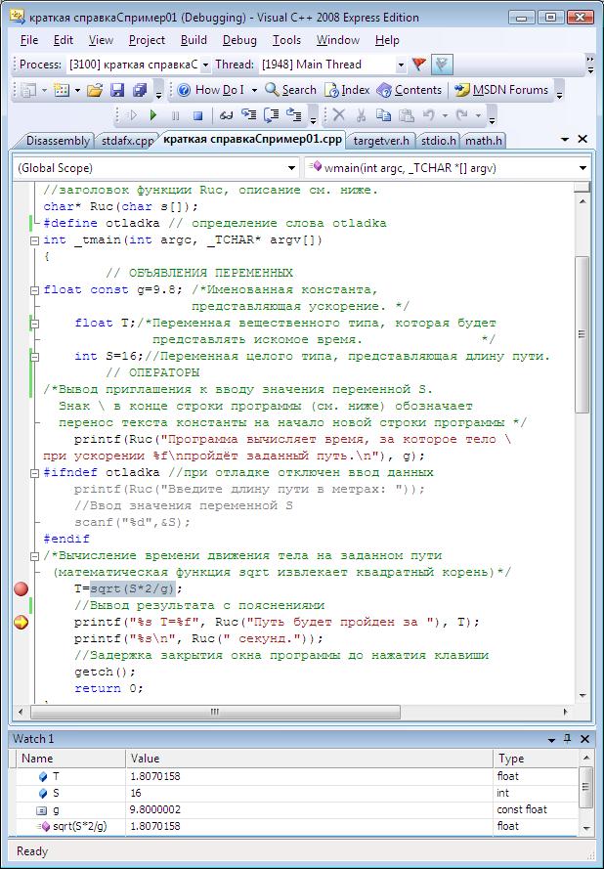Select the sqrt(S*2/g) watch expression
The image size is (604, 869).
coord(80,826)
